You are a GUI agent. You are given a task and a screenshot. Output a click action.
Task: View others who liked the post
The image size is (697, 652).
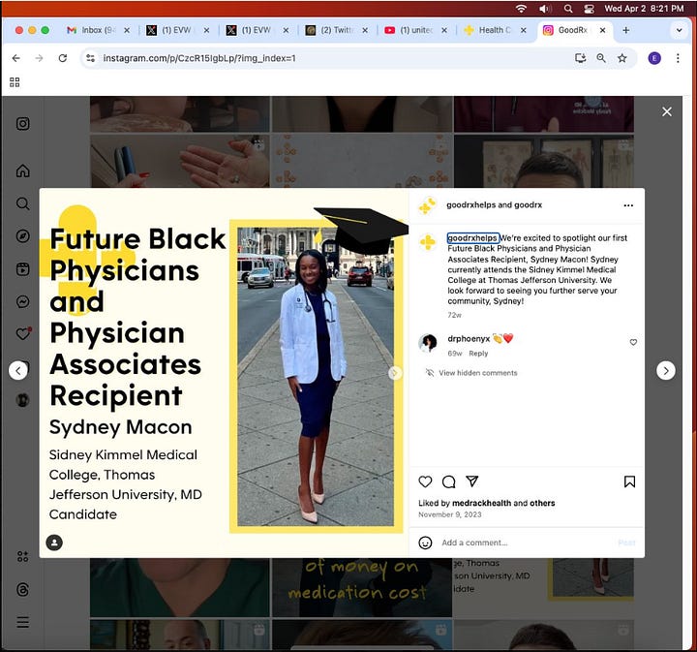click(542, 503)
